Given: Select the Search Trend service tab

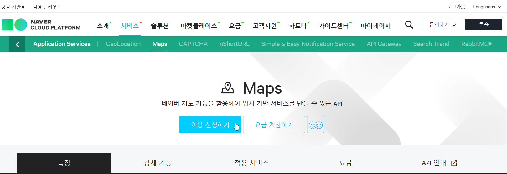Looking at the screenshot, I should coord(431,44).
